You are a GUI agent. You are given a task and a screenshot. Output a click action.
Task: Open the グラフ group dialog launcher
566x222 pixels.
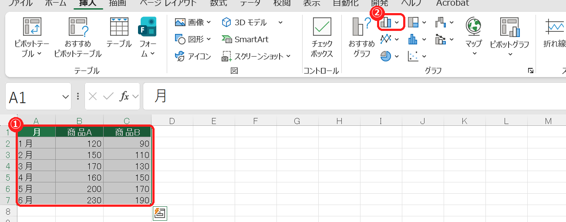tap(531, 71)
